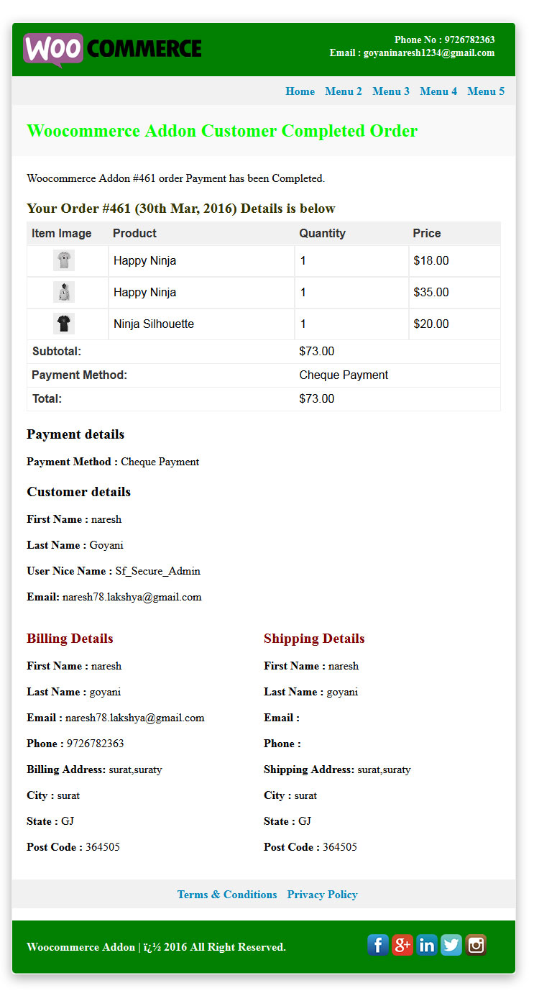Open Menu 5 in navigation bar
Image resolution: width=534 pixels, height=996 pixels.
[x=486, y=91]
